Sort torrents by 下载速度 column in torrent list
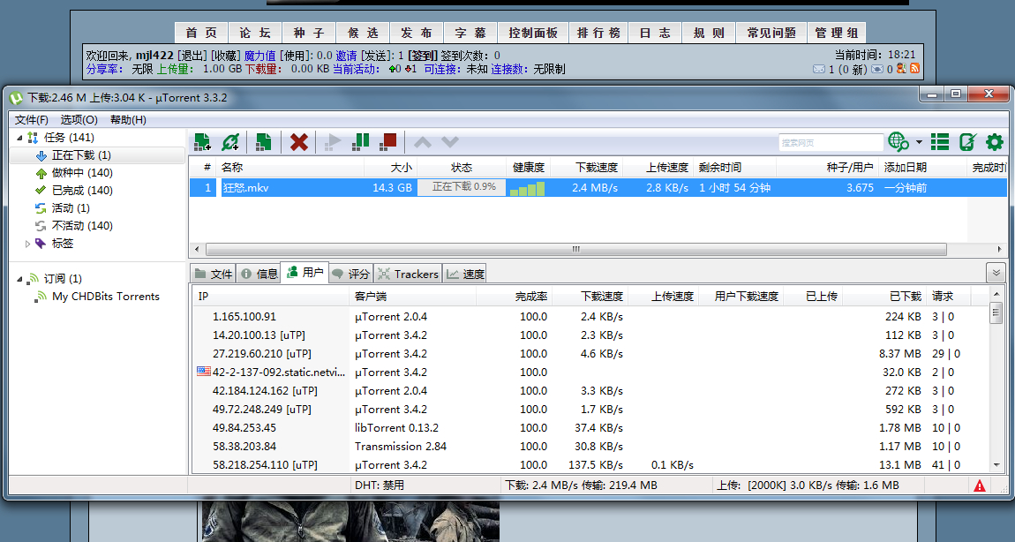 click(x=586, y=167)
